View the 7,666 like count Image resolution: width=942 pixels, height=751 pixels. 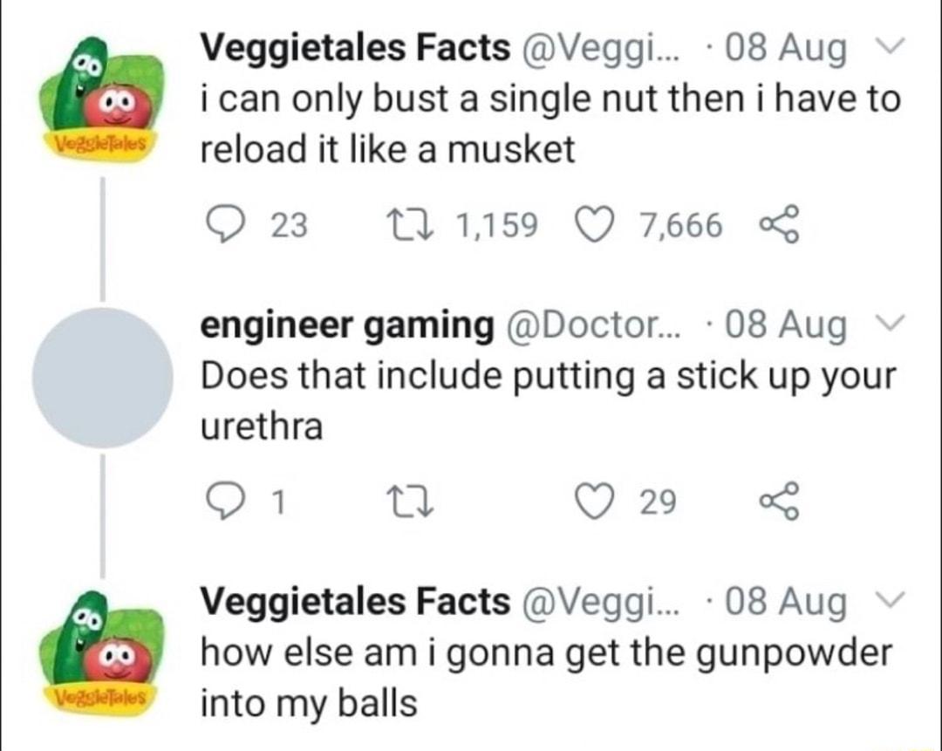coord(680,225)
